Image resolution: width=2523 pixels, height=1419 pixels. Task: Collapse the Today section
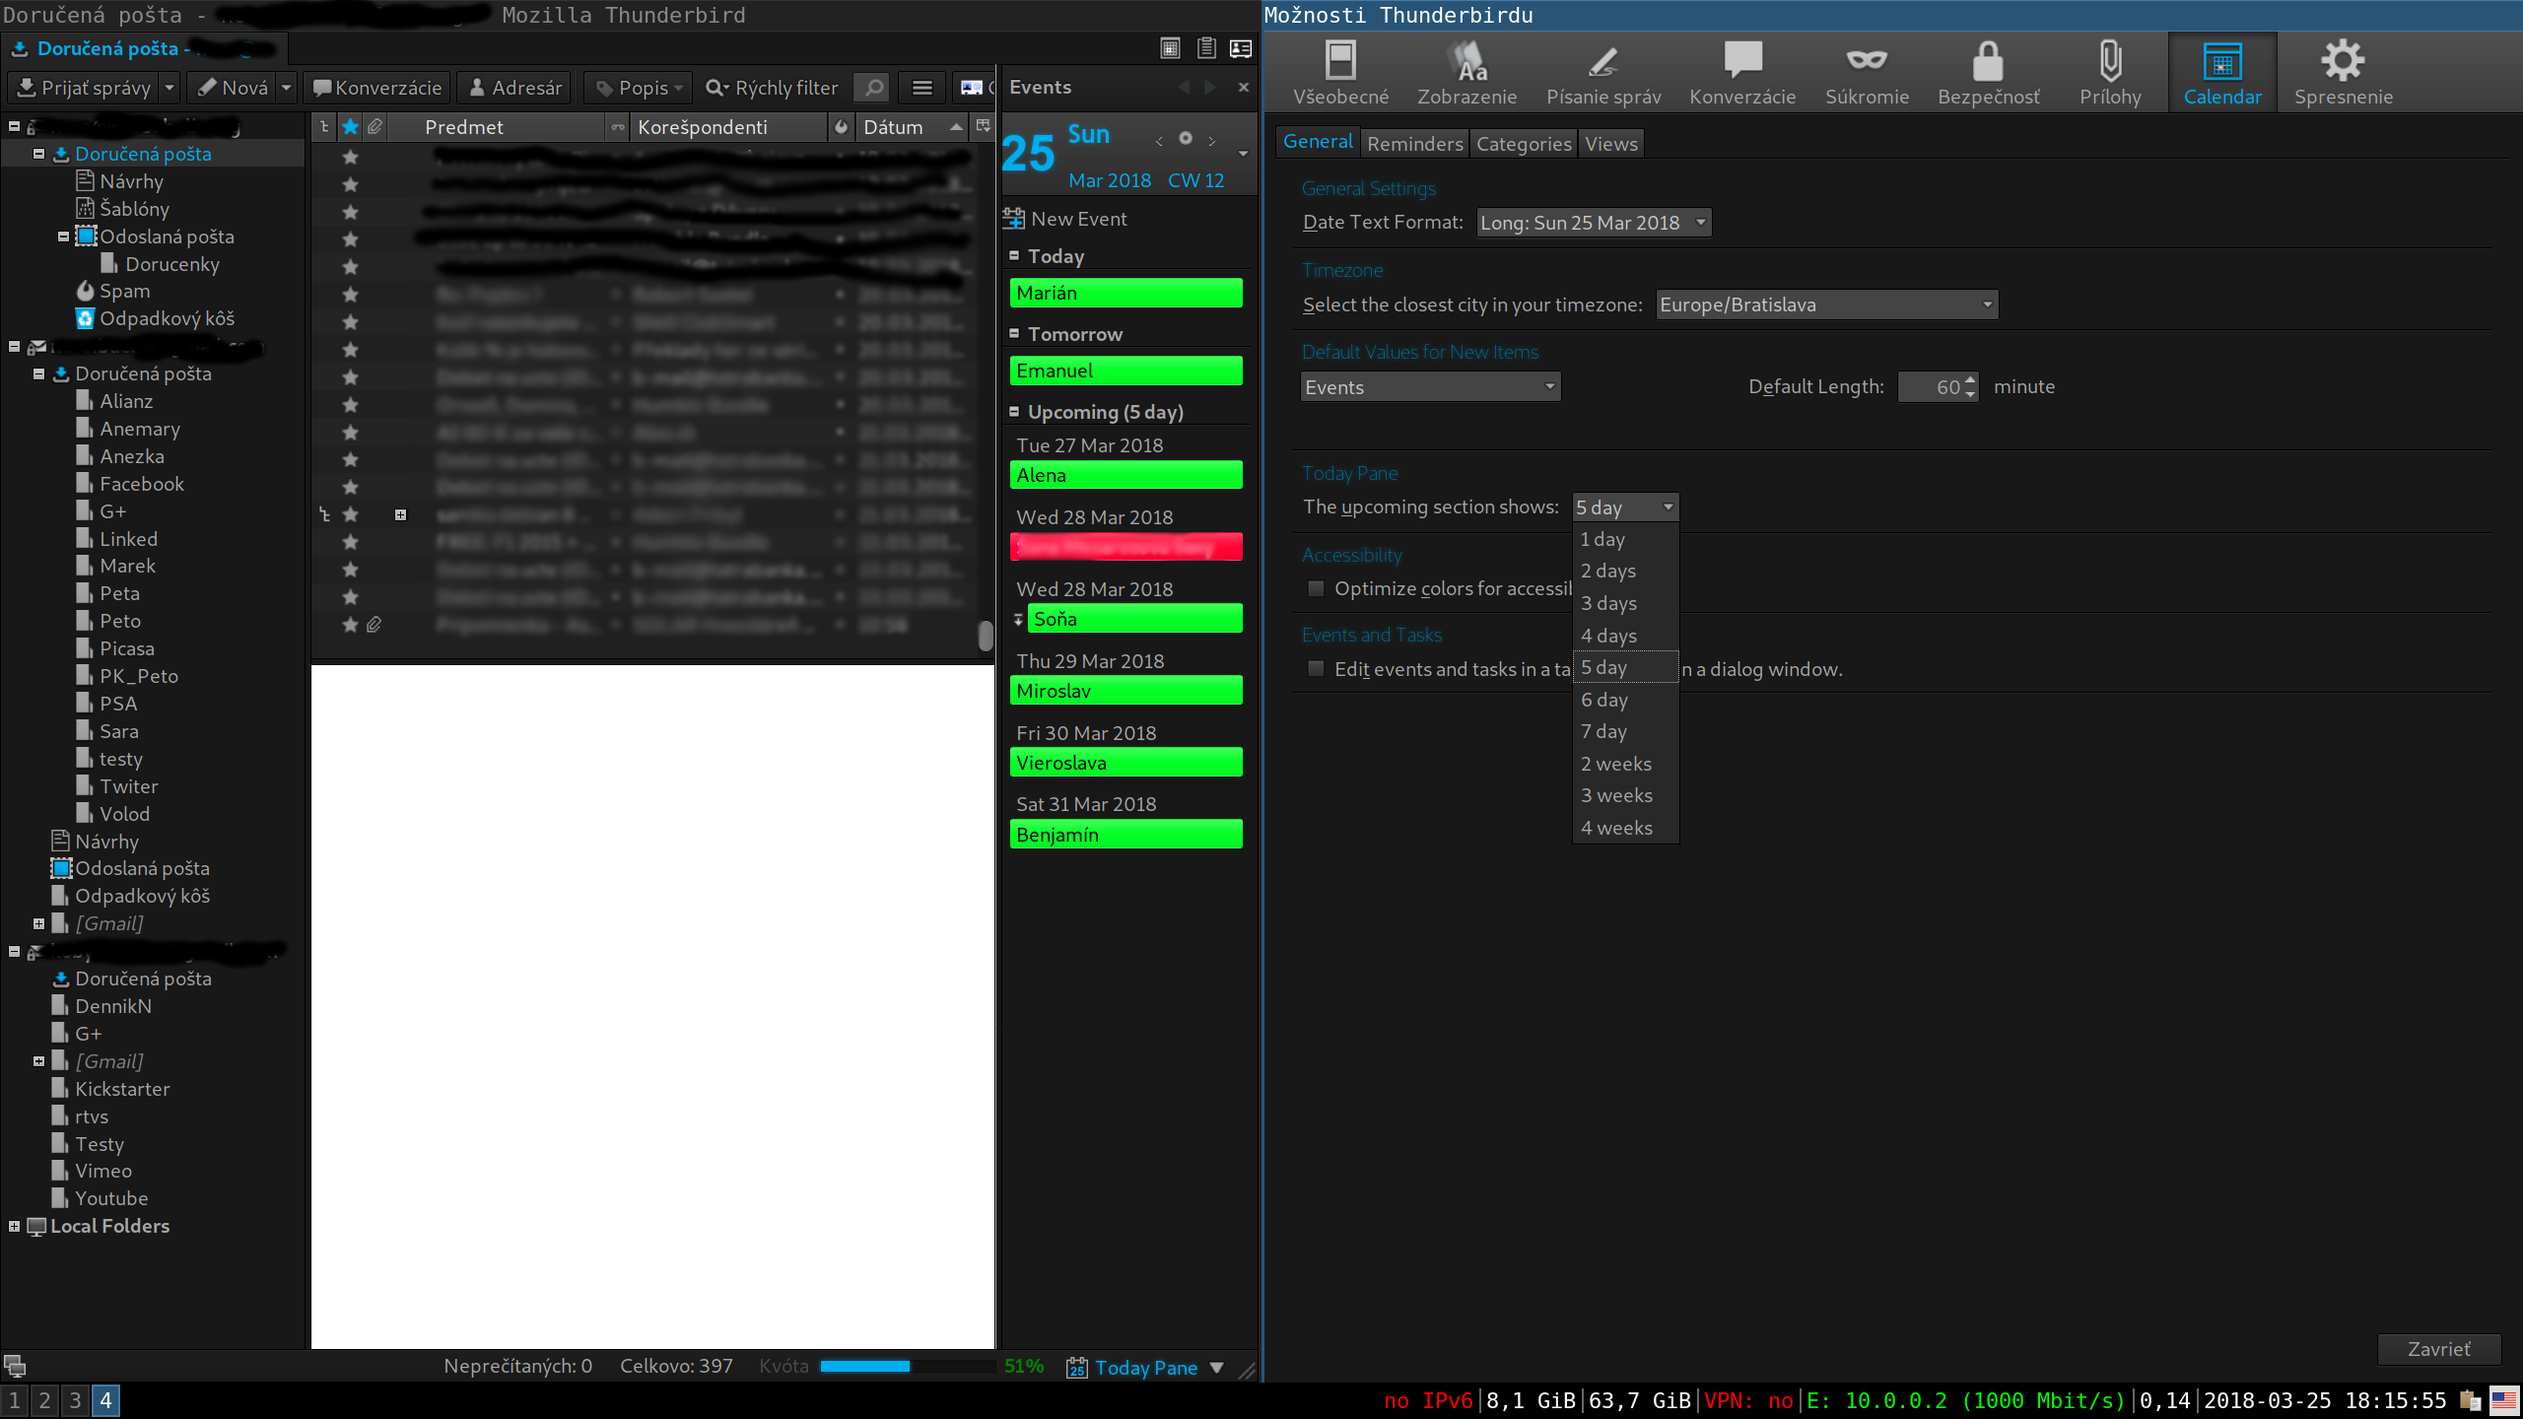pyautogui.click(x=1014, y=255)
